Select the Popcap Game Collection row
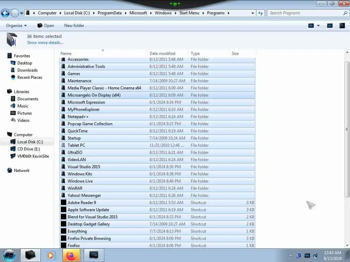This screenshot has width=350, height=262. (x=157, y=123)
